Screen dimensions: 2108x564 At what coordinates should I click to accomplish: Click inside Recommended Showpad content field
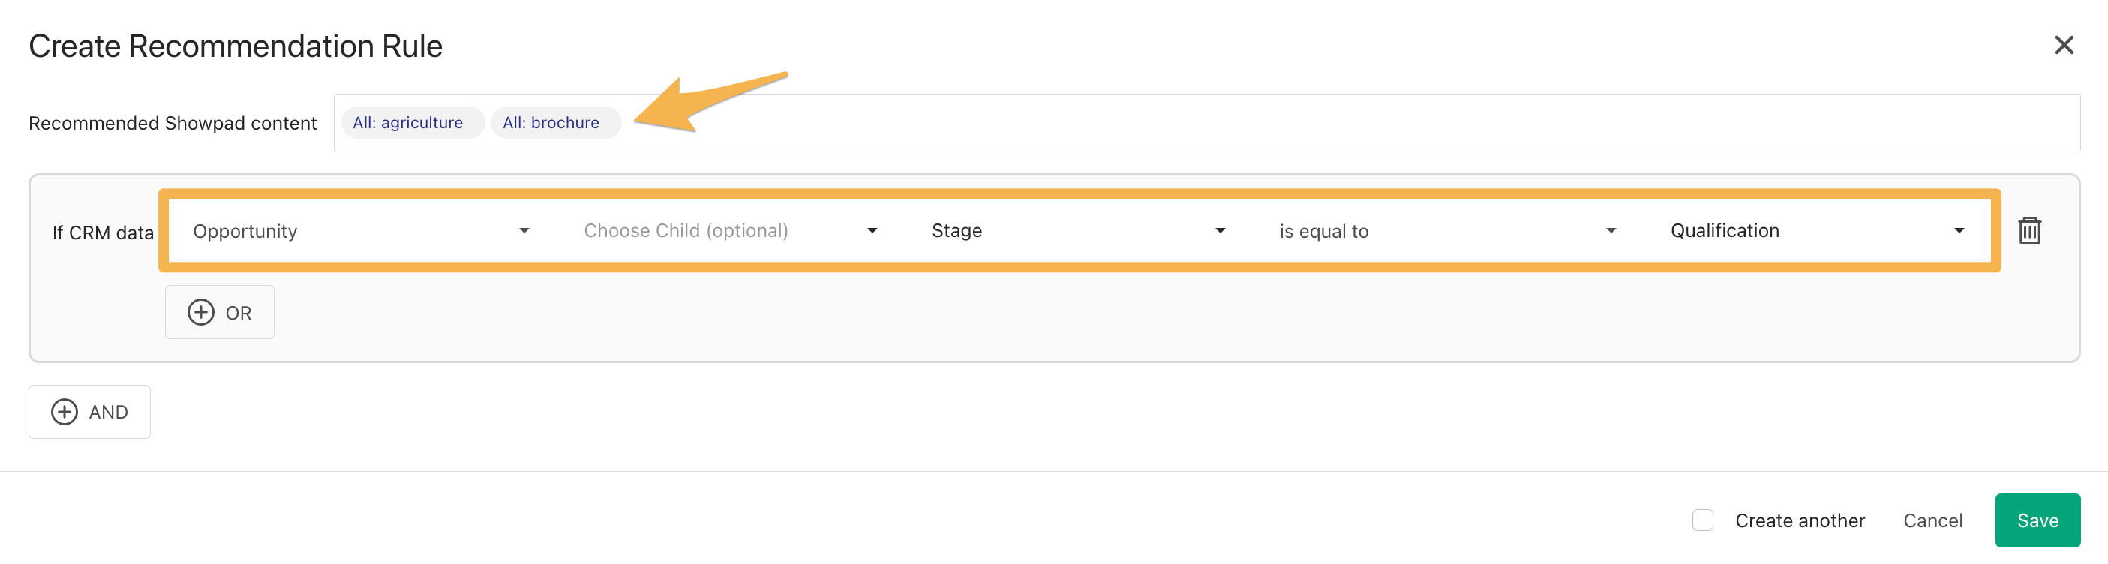point(1309,123)
